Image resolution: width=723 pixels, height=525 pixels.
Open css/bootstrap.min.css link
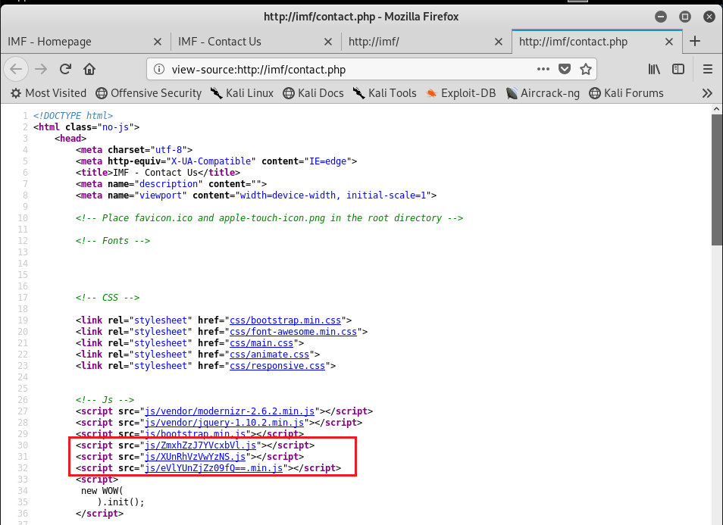point(285,320)
